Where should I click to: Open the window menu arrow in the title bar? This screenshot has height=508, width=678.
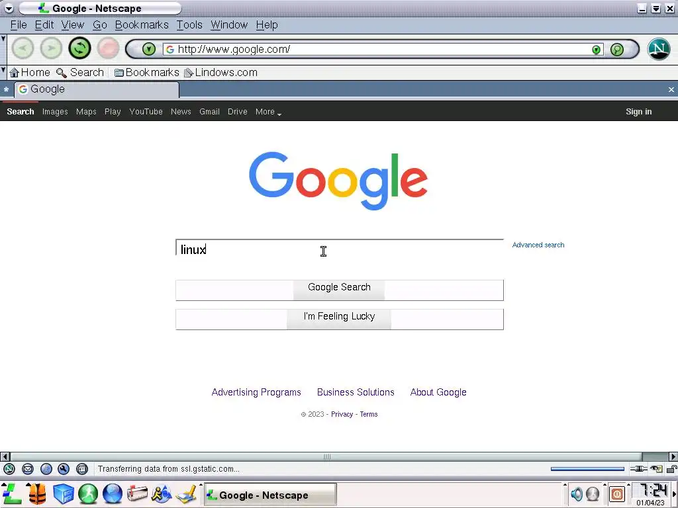click(9, 8)
